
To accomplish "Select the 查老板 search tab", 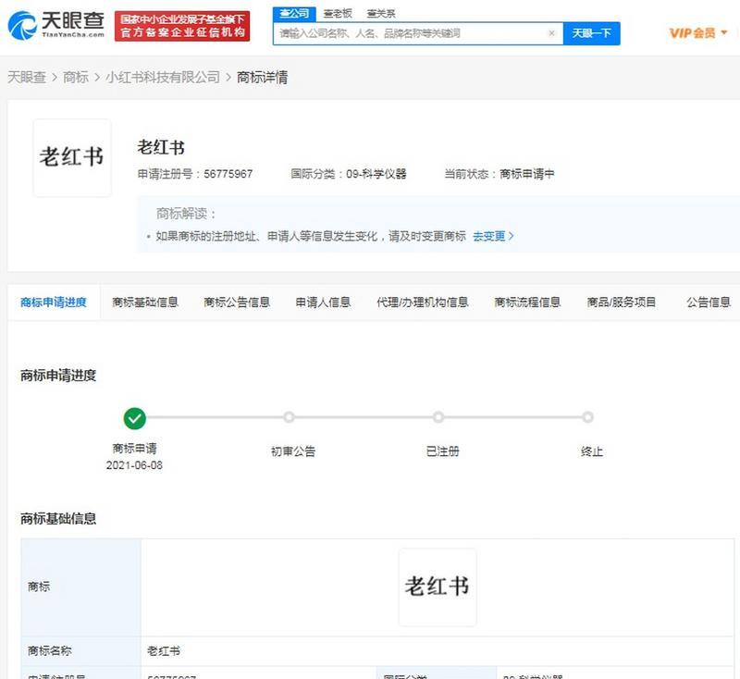I will pos(338,14).
